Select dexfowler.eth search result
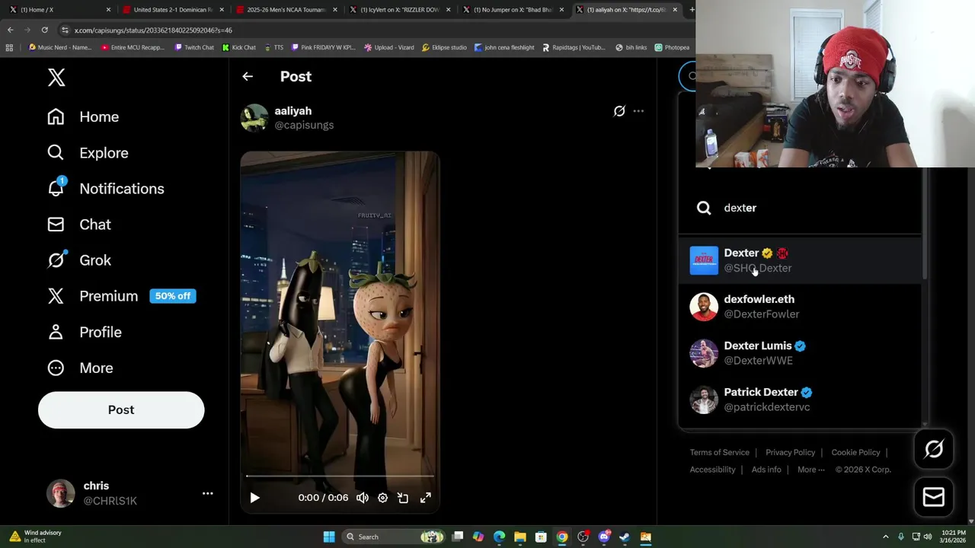The height and width of the screenshot is (548, 975). 800,307
